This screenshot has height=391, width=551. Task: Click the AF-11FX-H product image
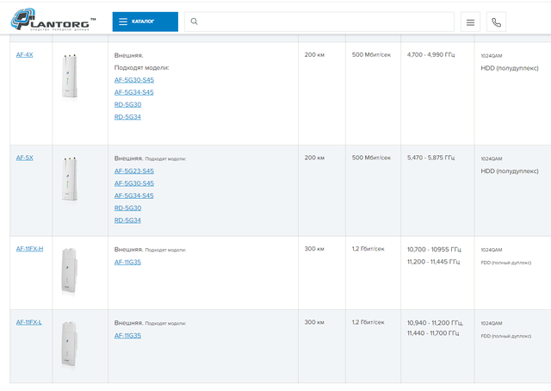coord(69,270)
